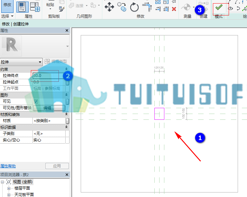This screenshot has width=247, height=197.
Task: Select the Move tool with four arrows
Action: [109, 7]
